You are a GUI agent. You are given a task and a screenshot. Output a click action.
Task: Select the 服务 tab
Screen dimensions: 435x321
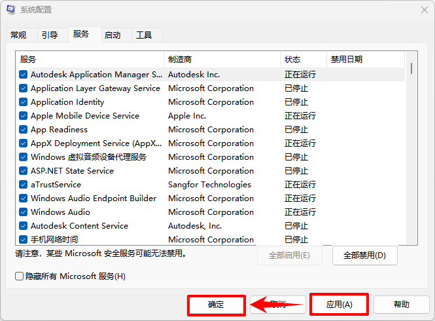84,34
